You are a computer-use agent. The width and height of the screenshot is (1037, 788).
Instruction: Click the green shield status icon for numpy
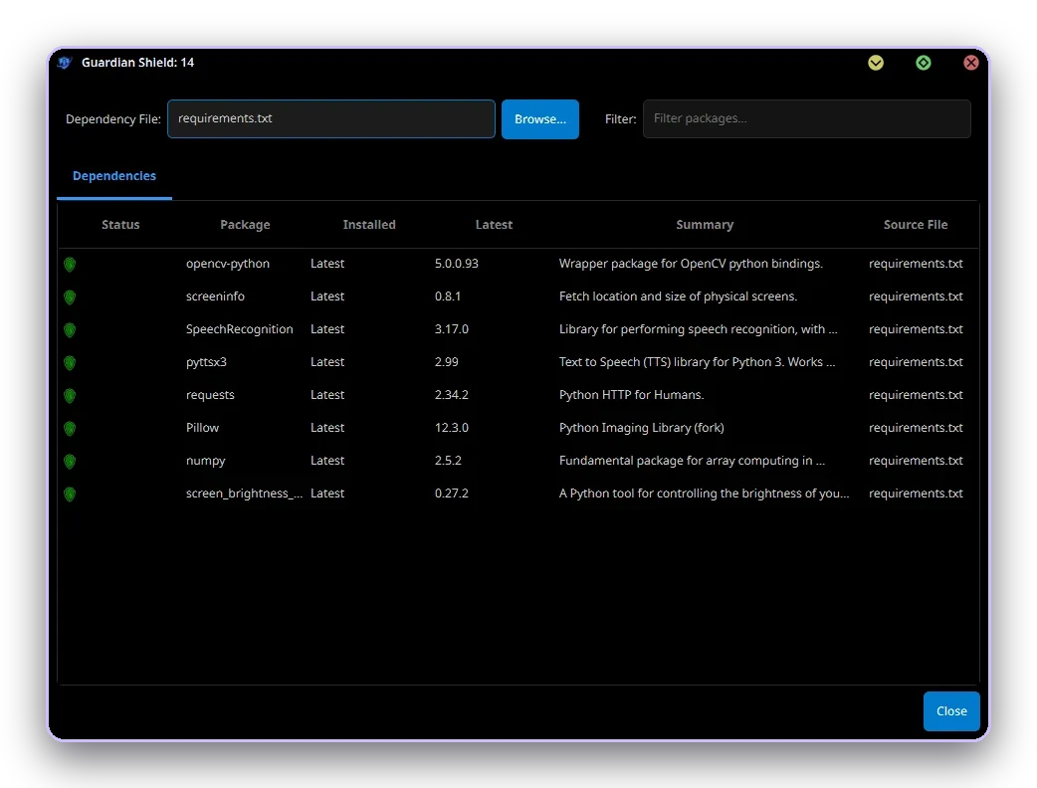[x=70, y=462]
